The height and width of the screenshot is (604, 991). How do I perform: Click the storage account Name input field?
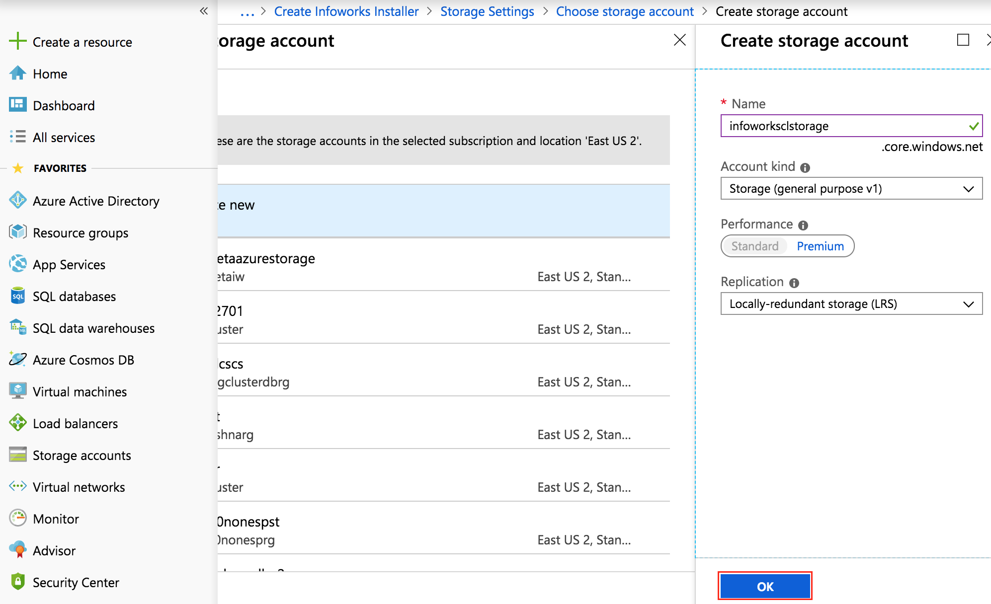[x=851, y=126]
